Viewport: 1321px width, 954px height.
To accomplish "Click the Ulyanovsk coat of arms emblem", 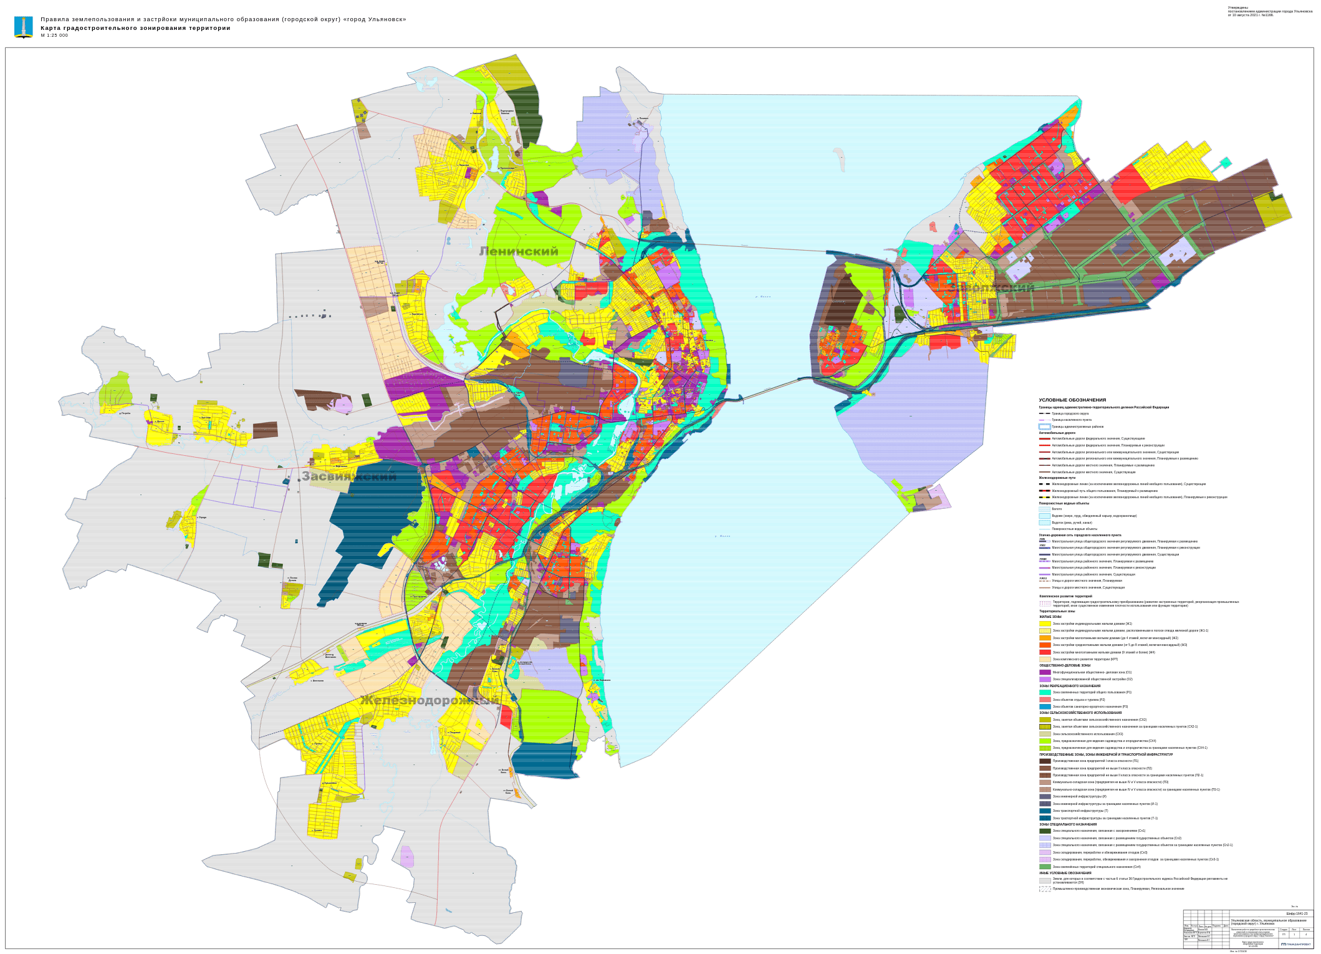I will click(24, 27).
